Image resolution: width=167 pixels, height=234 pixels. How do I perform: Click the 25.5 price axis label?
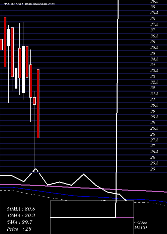tap(154, 163)
